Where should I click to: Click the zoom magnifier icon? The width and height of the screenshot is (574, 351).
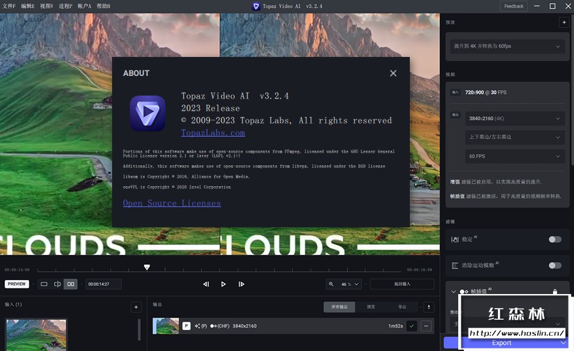tap(331, 284)
